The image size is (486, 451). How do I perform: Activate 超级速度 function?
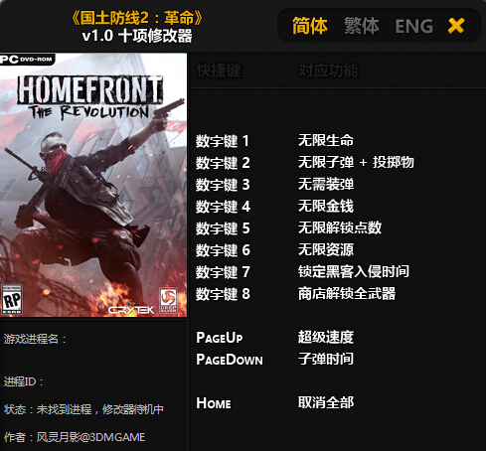pos(326,337)
